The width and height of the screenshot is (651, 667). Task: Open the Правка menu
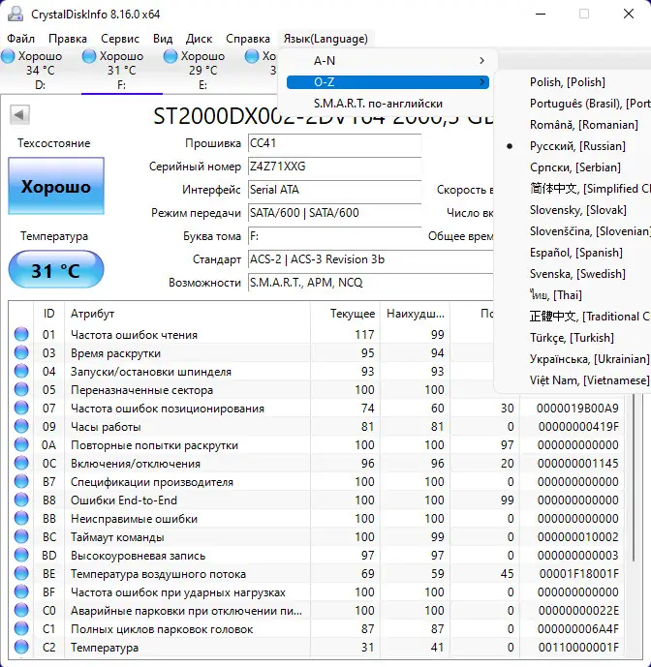coord(68,39)
